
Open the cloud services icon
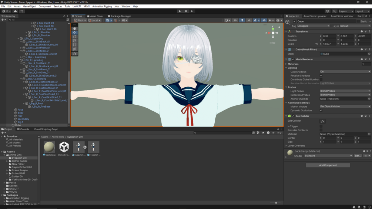[x=16, y=11]
